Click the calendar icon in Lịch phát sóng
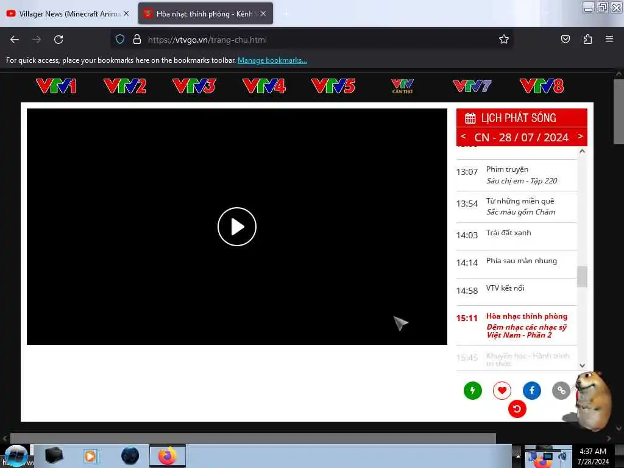This screenshot has height=468, width=624. [x=470, y=118]
